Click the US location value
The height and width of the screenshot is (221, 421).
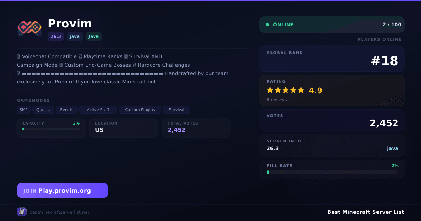click(x=99, y=130)
